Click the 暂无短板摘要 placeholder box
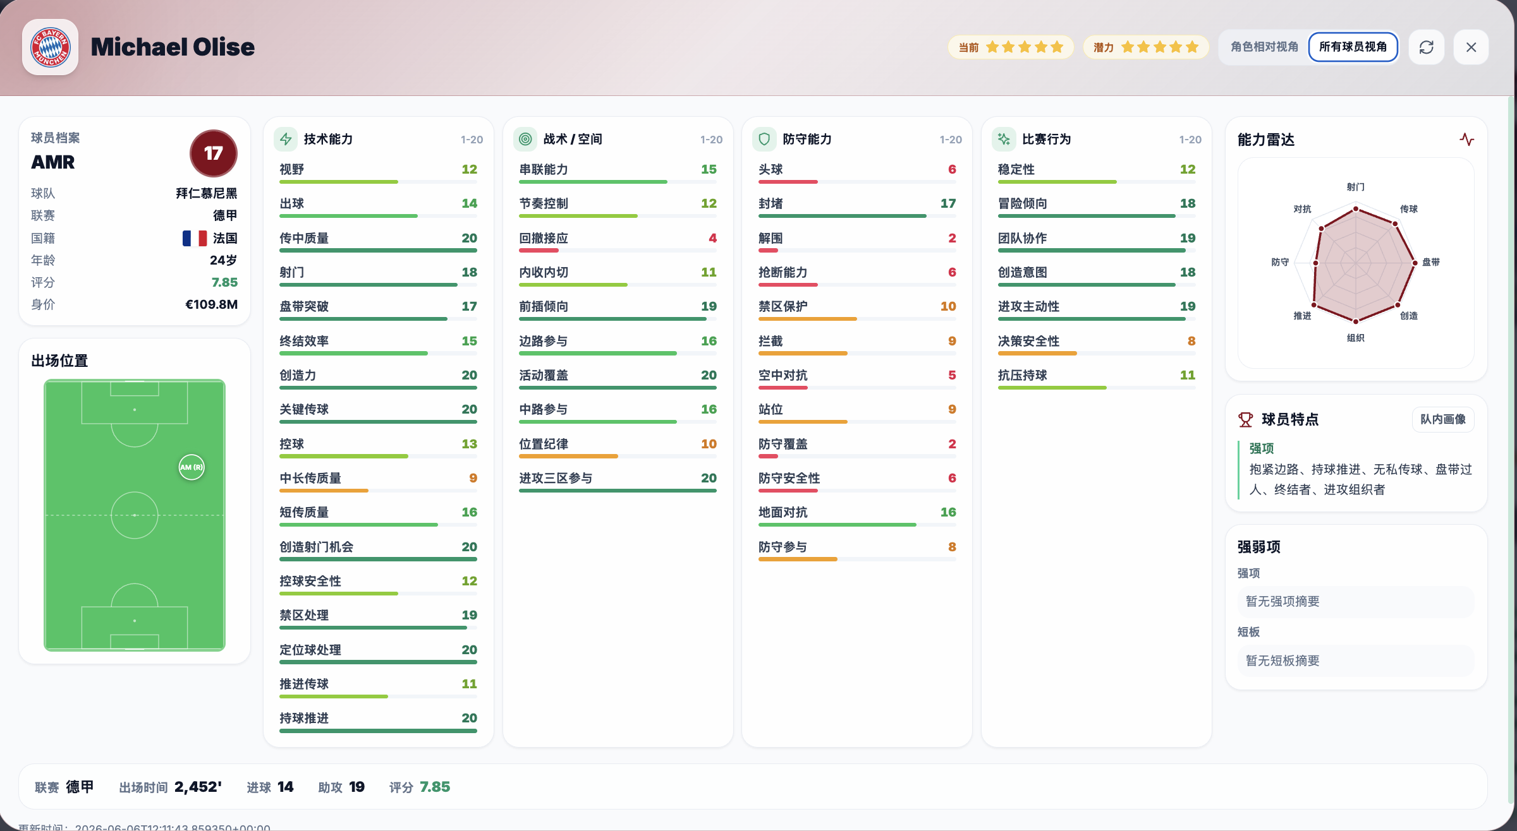Screen dimensions: 1517x831 [x=1356, y=661]
